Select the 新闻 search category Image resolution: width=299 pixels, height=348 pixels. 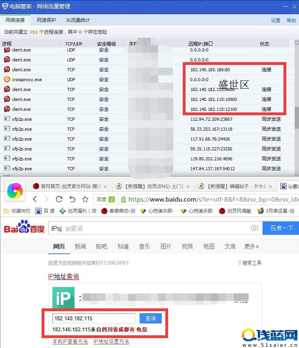[80, 246]
